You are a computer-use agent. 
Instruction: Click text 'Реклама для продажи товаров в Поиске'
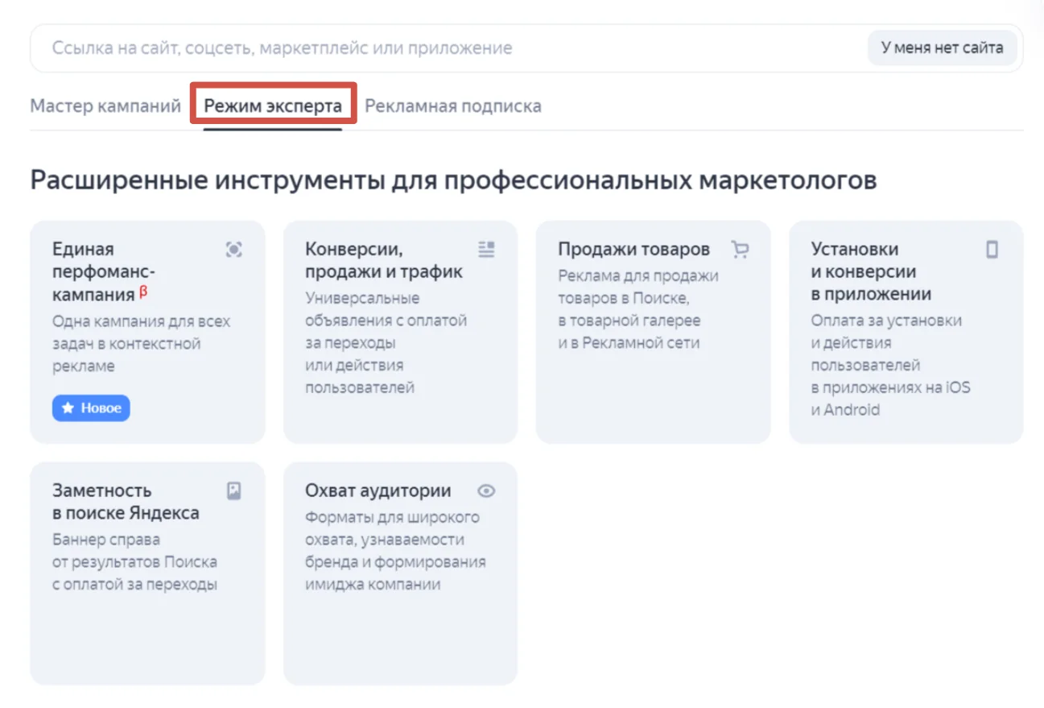pos(638,287)
